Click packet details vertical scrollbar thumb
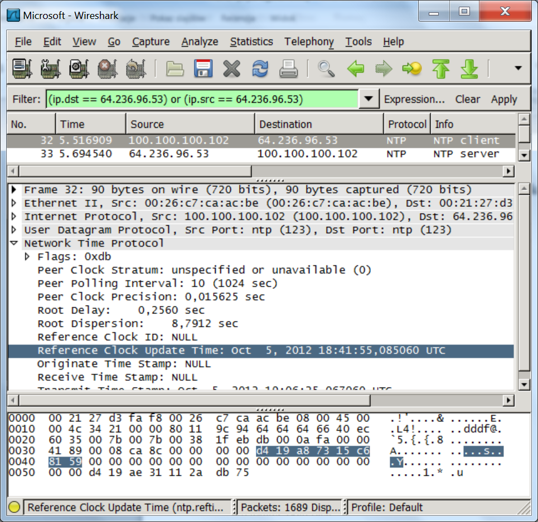 [x=524, y=282]
